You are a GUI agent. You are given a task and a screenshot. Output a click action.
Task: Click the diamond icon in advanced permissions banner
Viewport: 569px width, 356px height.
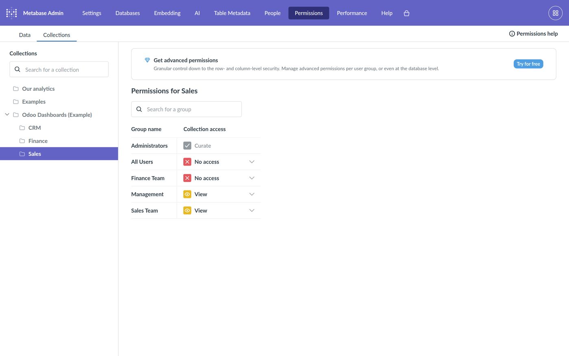point(148,60)
